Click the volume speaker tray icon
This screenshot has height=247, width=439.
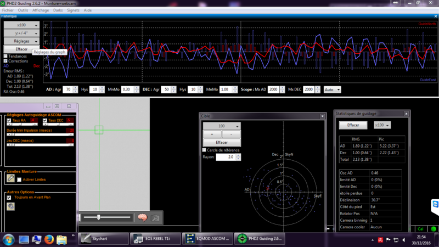tap(404, 240)
